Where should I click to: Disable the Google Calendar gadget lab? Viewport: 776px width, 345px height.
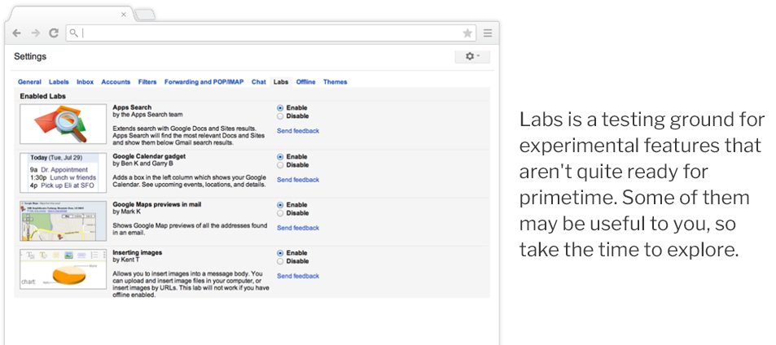(280, 164)
